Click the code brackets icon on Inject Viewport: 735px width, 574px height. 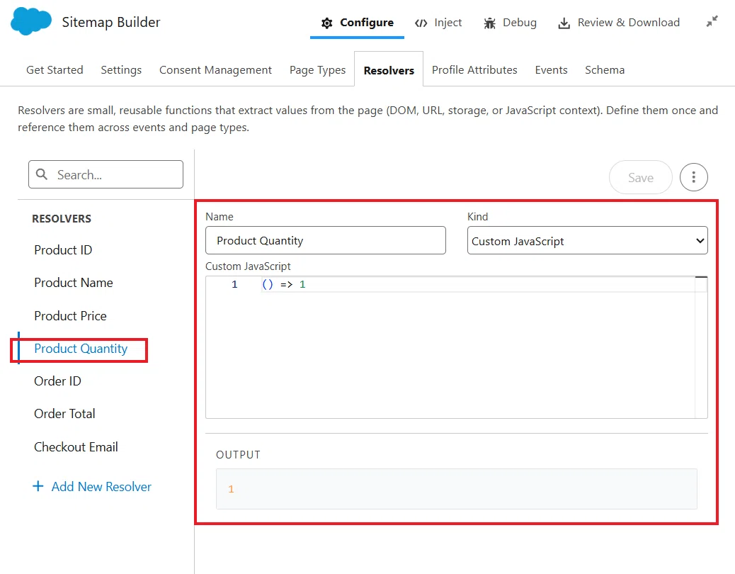(x=421, y=23)
